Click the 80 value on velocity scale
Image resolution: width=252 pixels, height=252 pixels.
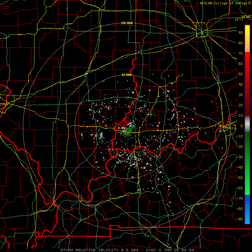click(x=241, y=43)
